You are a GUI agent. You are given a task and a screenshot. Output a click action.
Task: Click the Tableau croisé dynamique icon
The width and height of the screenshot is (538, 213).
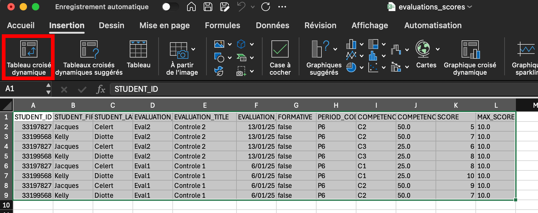[29, 49]
